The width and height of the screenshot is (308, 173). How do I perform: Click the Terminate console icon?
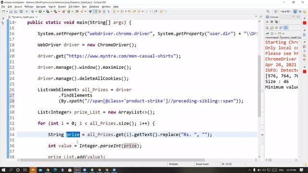[x=267, y=22]
